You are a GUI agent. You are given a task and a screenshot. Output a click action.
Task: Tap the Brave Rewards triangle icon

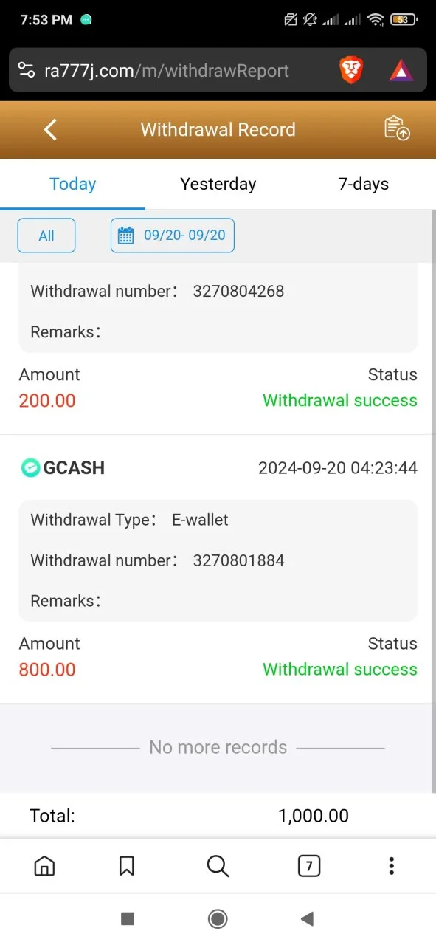click(x=401, y=70)
